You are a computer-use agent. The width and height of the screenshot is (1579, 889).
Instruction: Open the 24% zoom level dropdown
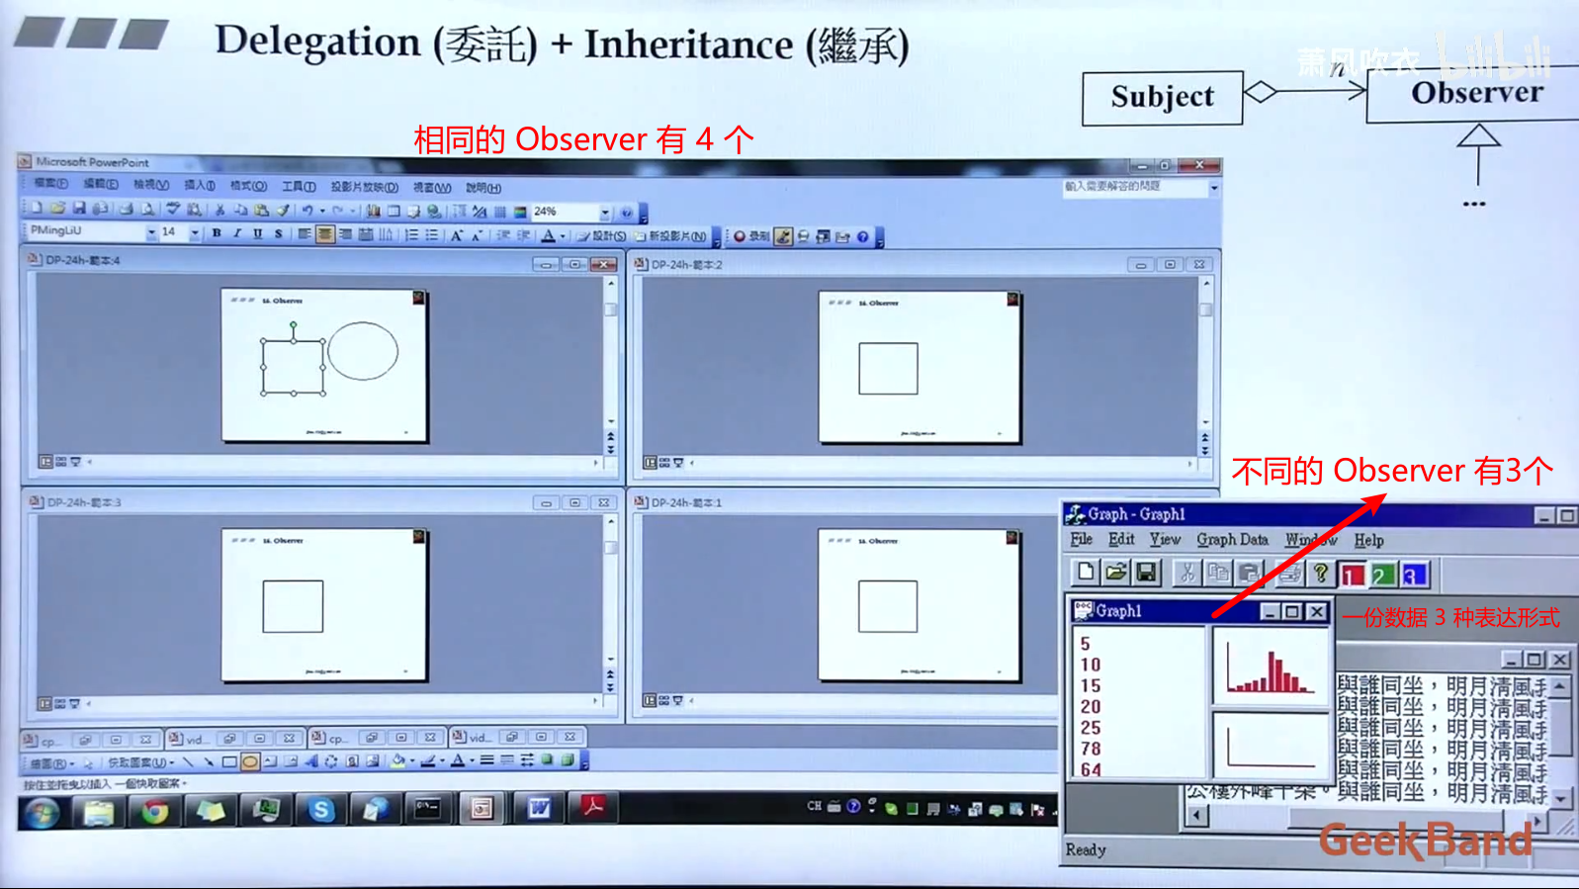point(604,213)
